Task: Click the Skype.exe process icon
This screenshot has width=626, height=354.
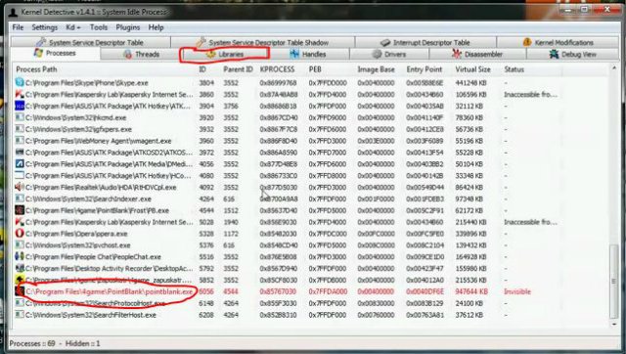Action: [x=20, y=82]
